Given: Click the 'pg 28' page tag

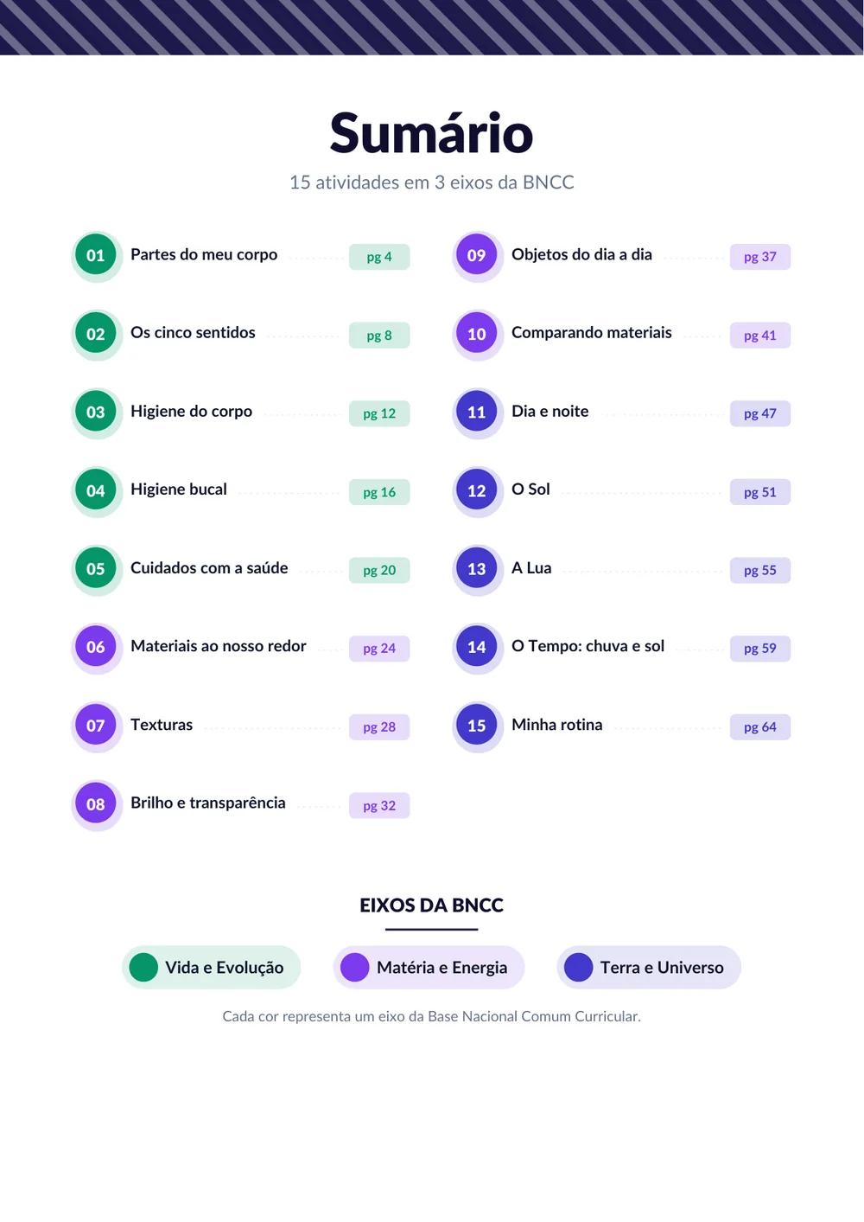Looking at the screenshot, I should pos(379,727).
